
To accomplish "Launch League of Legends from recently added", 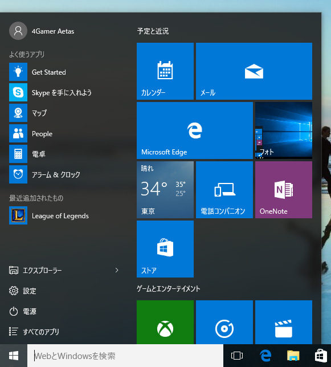I will 64,215.
